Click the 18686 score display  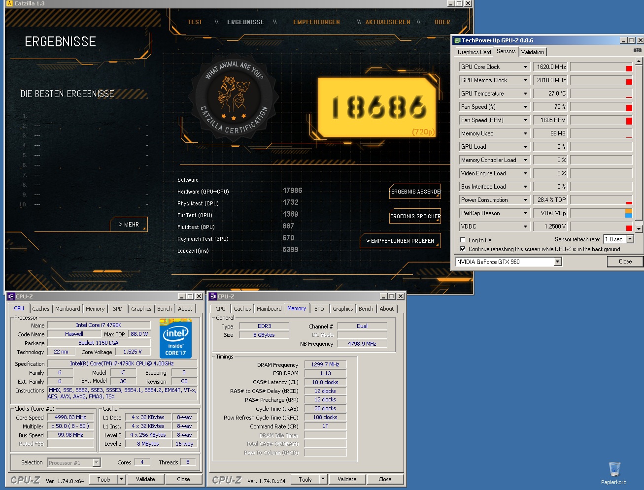coord(378,107)
